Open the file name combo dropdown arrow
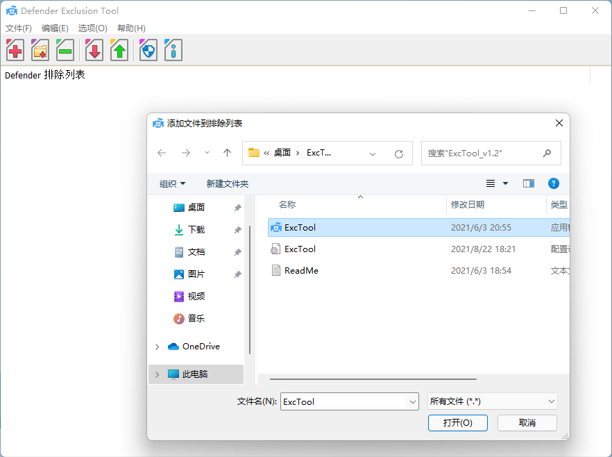The image size is (612, 457). tap(413, 401)
